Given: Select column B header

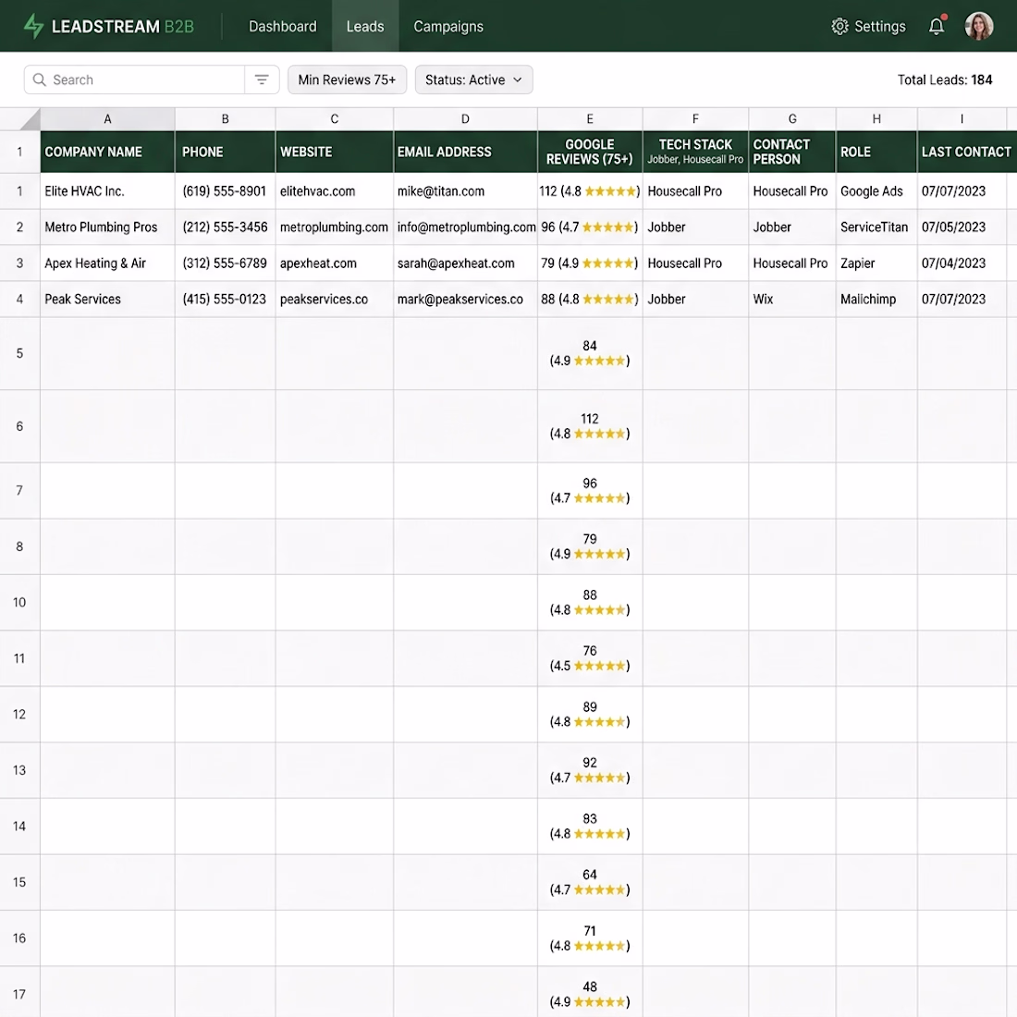Looking at the screenshot, I should click(x=225, y=119).
